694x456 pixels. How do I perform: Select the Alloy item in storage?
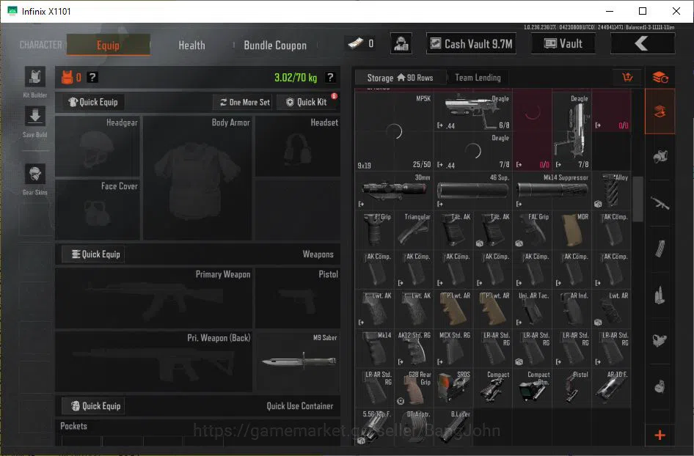click(x=611, y=191)
